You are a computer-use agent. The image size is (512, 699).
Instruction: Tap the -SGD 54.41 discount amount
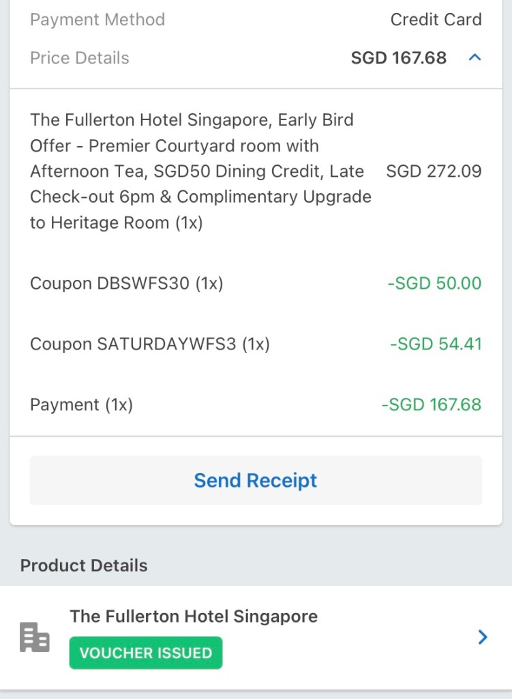pos(436,344)
